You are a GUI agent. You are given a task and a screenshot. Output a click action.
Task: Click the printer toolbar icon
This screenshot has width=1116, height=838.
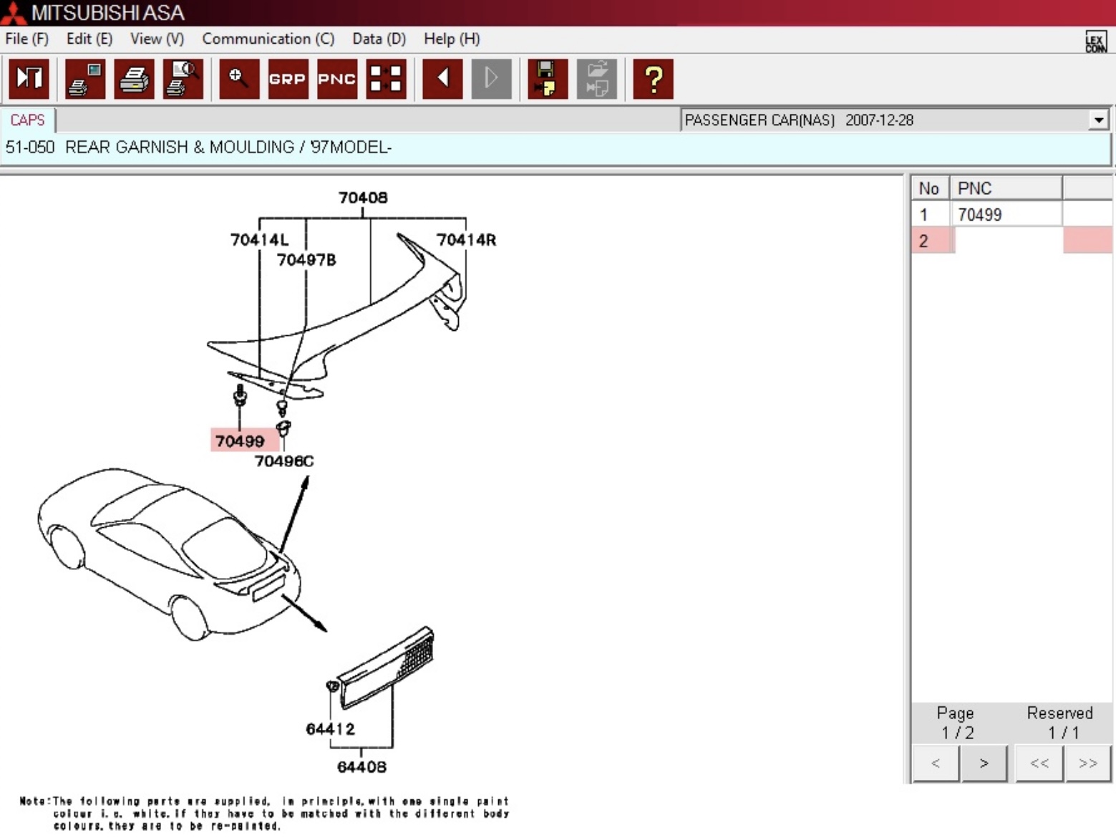[134, 79]
